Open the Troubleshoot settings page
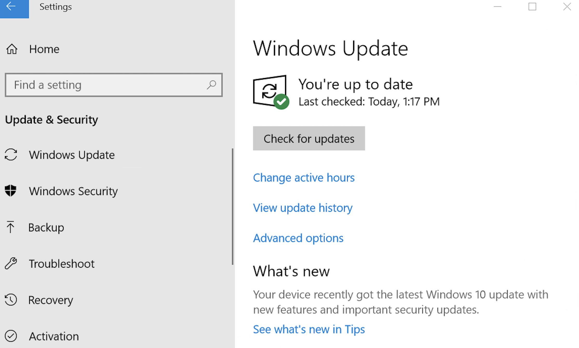 click(62, 264)
